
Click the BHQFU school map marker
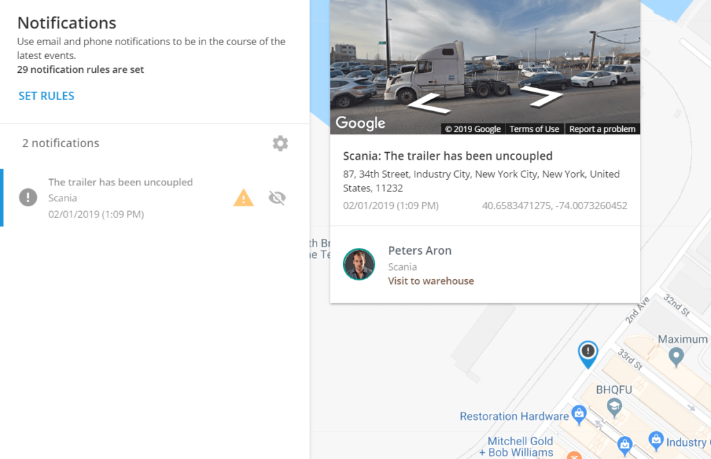(614, 407)
